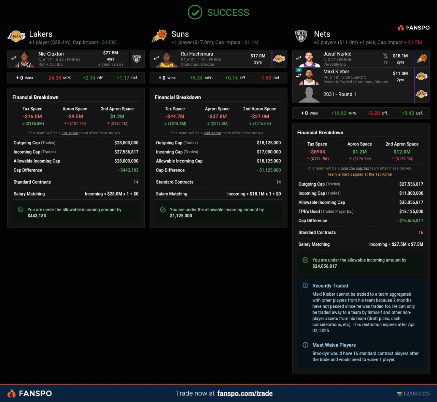Click the draft pick silhouette placeholder
Screen dimensions: 437x402
[309, 95]
